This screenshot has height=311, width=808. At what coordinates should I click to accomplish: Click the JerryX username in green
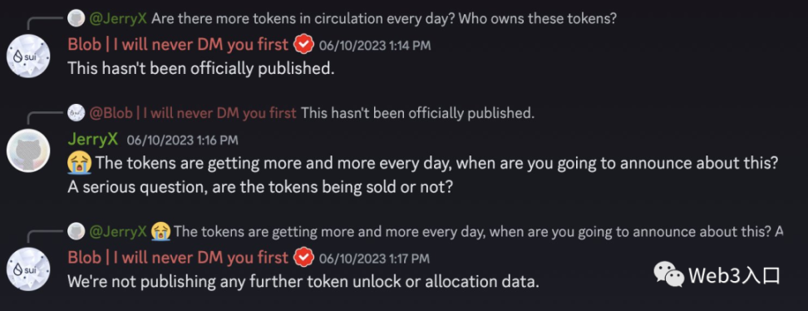pyautogui.click(x=93, y=139)
